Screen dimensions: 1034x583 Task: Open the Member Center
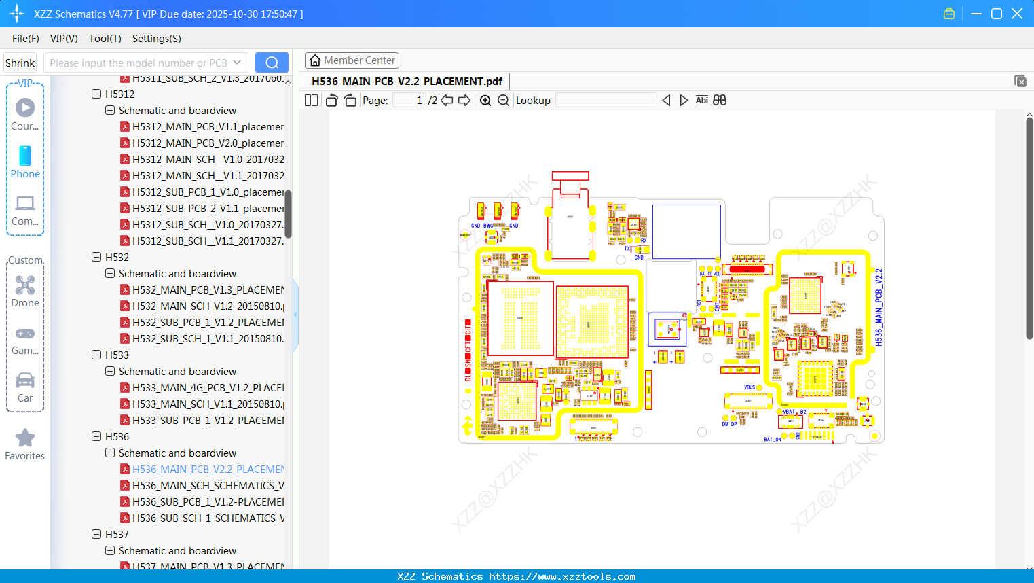click(352, 60)
